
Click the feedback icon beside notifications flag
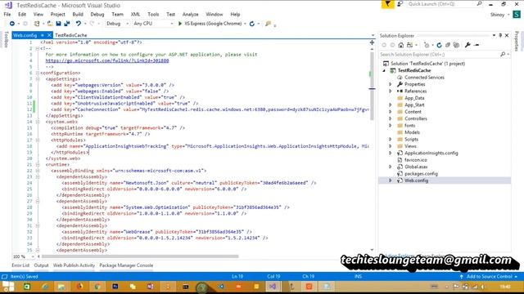point(400,4)
